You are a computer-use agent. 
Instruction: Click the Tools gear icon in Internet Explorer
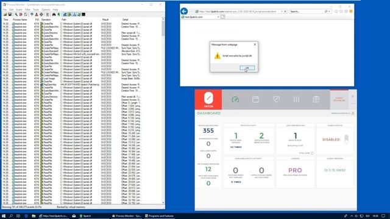[x=346, y=11]
